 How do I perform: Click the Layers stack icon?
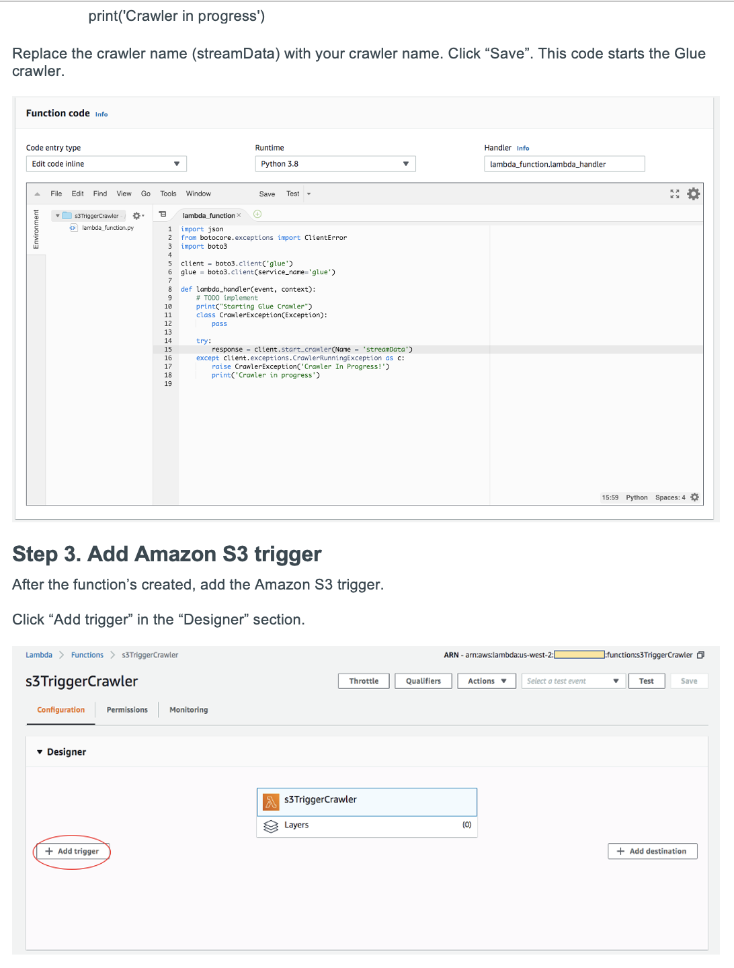[271, 826]
